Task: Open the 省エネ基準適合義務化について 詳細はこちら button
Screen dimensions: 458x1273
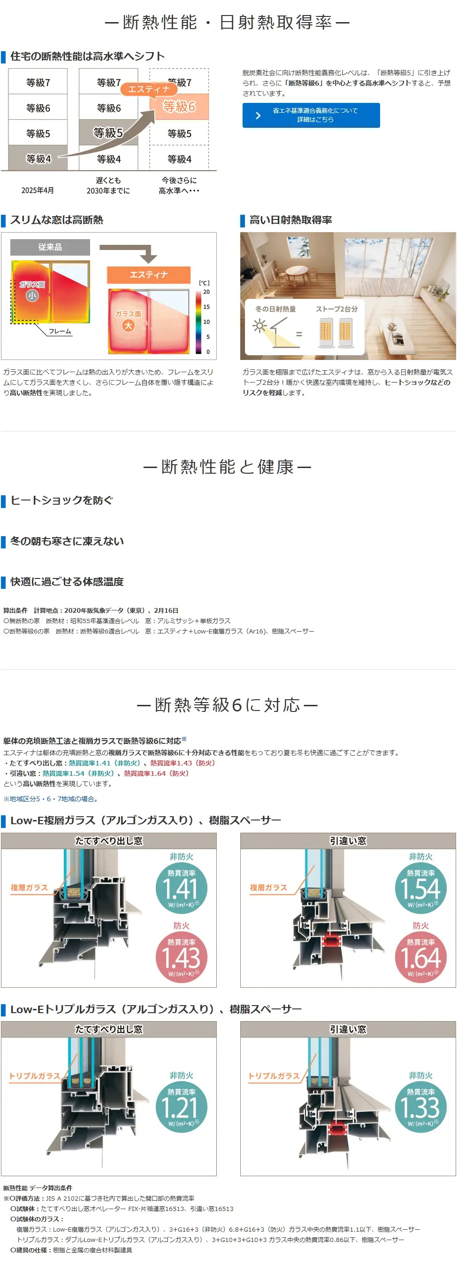Action: coord(311,115)
